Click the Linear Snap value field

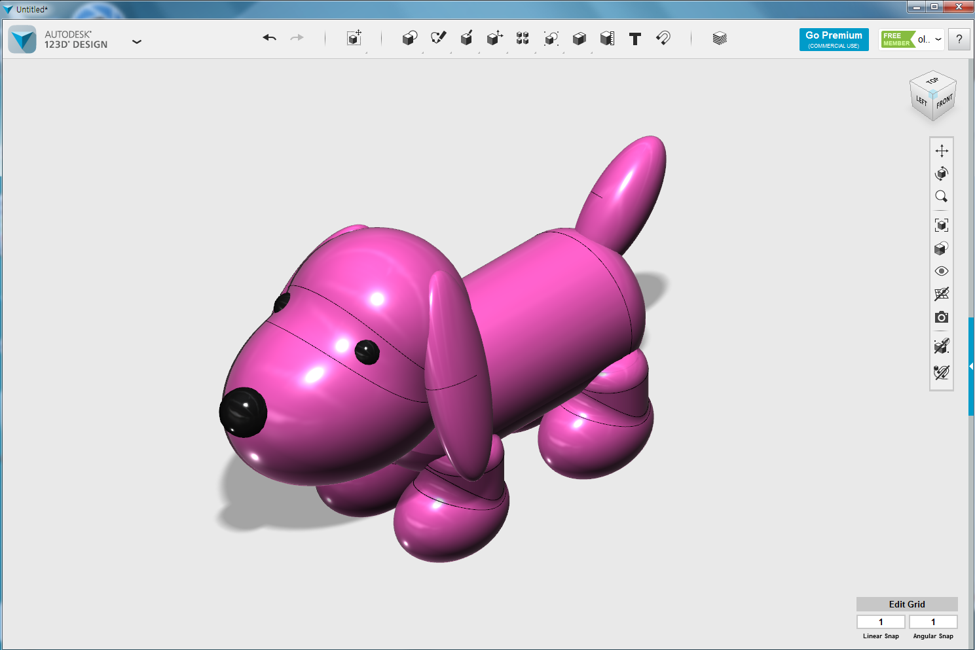click(881, 622)
